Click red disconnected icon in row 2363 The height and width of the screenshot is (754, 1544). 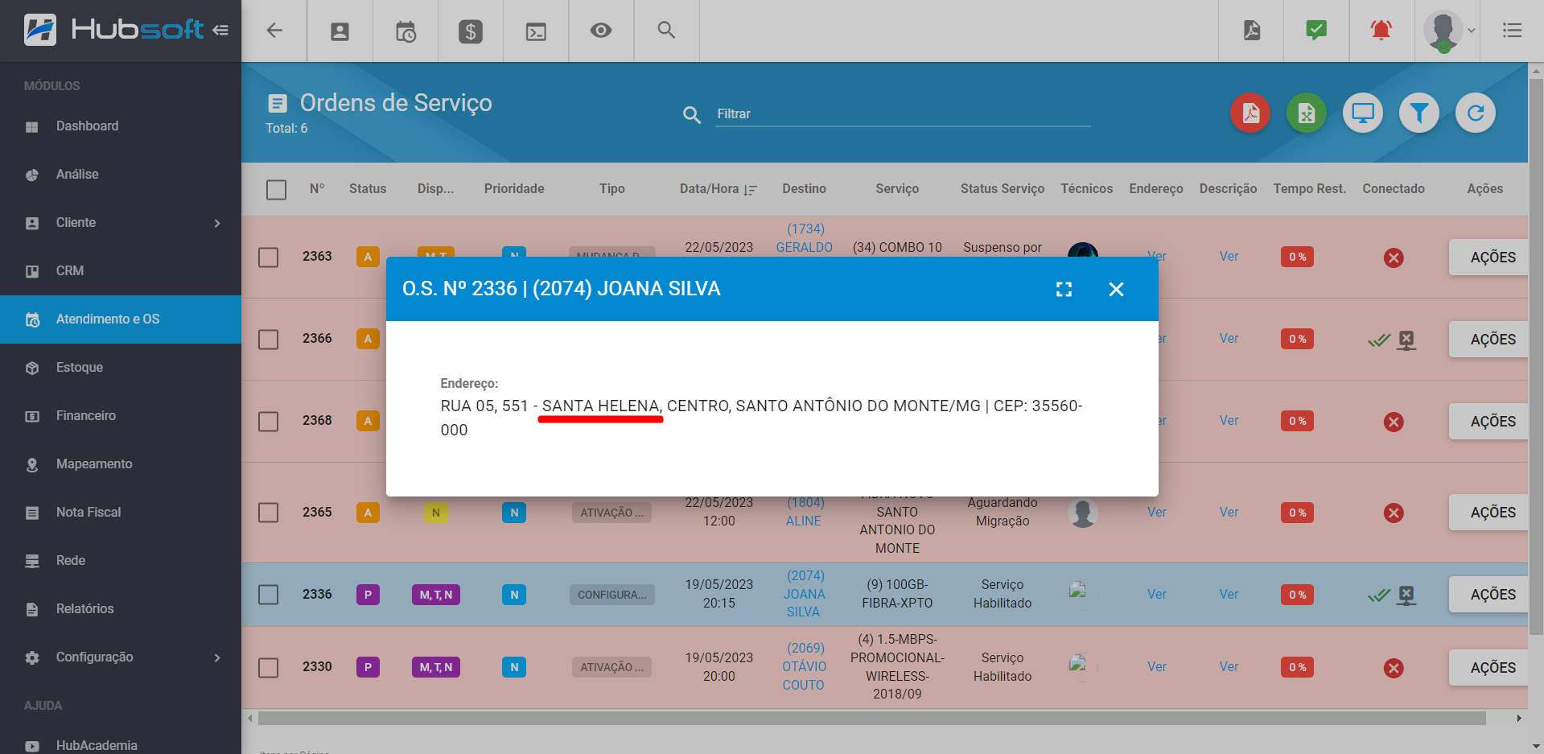tap(1394, 258)
